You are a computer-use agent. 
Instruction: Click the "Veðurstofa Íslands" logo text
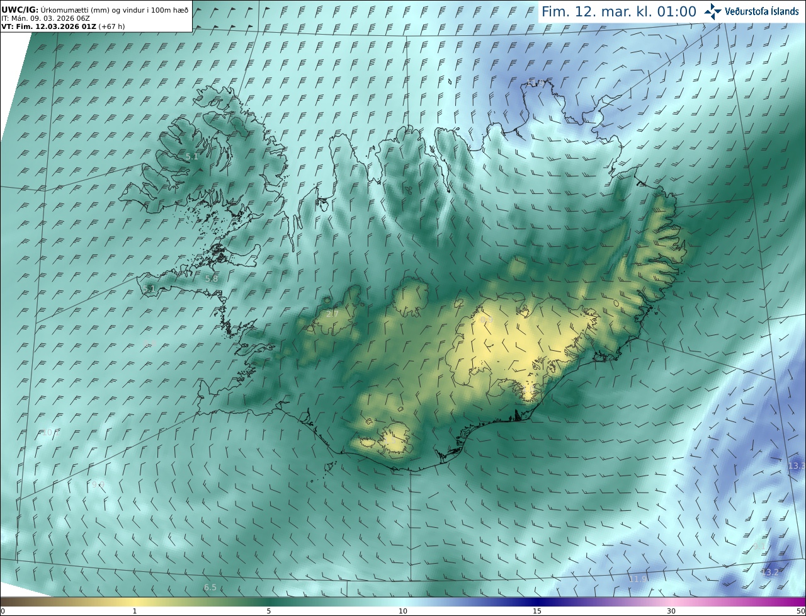762,11
